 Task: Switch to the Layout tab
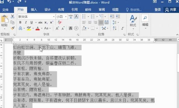61,10
